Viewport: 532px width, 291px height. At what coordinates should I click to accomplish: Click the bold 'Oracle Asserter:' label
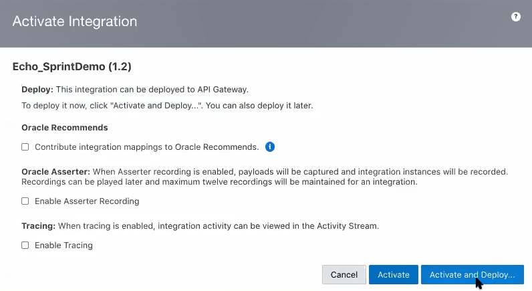[55, 171]
